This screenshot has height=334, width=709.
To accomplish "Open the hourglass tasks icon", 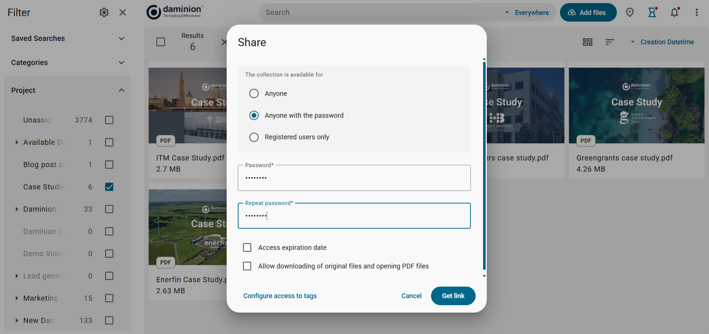I will tap(652, 13).
